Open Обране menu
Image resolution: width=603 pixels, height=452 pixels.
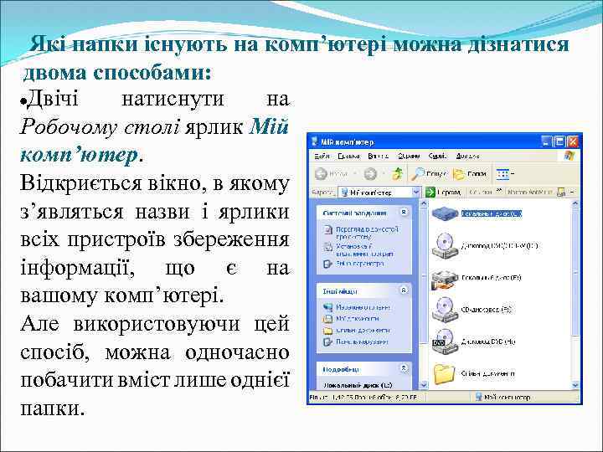[x=409, y=156]
